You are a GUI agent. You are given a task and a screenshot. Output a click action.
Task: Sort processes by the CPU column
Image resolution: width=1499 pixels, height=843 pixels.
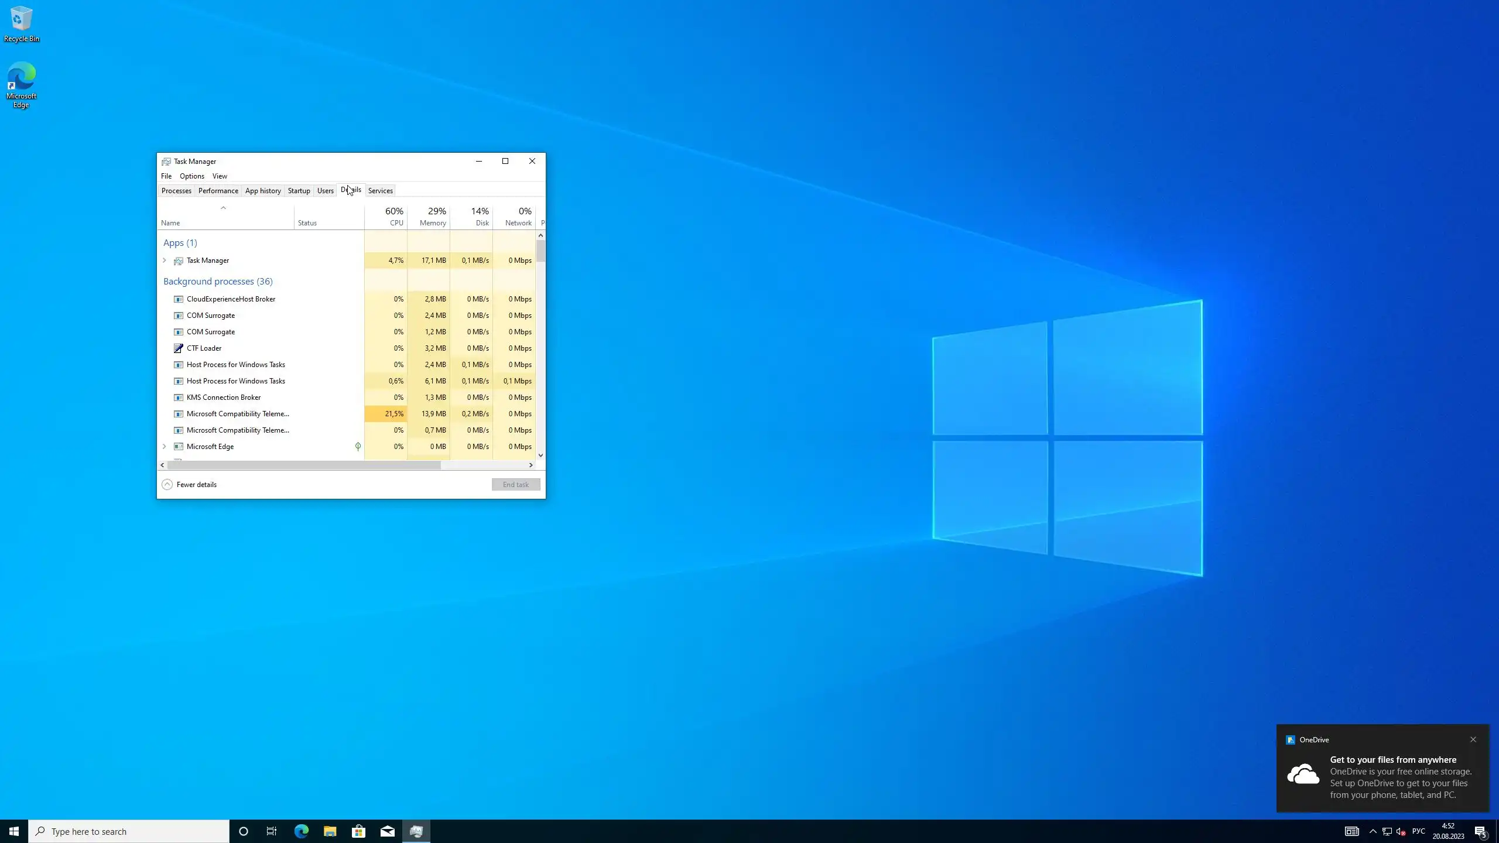click(x=386, y=217)
